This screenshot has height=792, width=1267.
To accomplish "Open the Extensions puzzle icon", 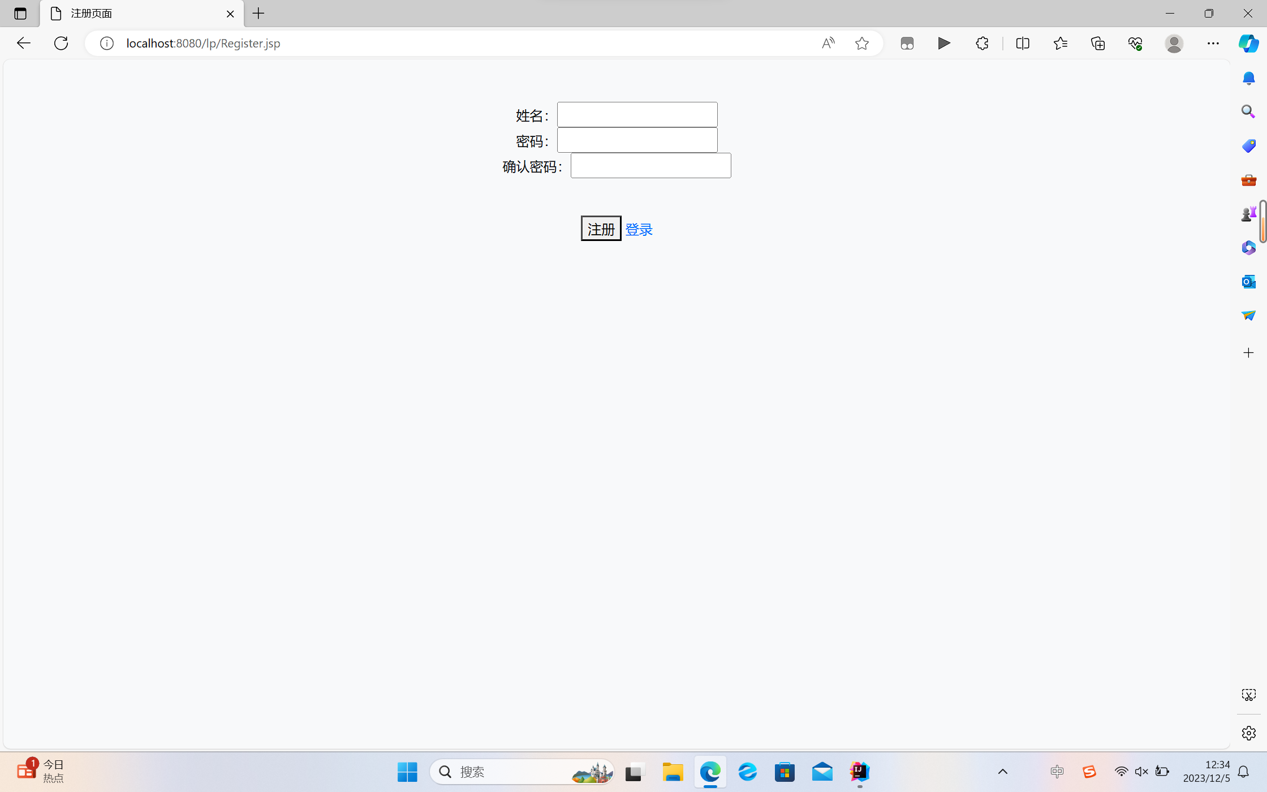I will pos(982,44).
